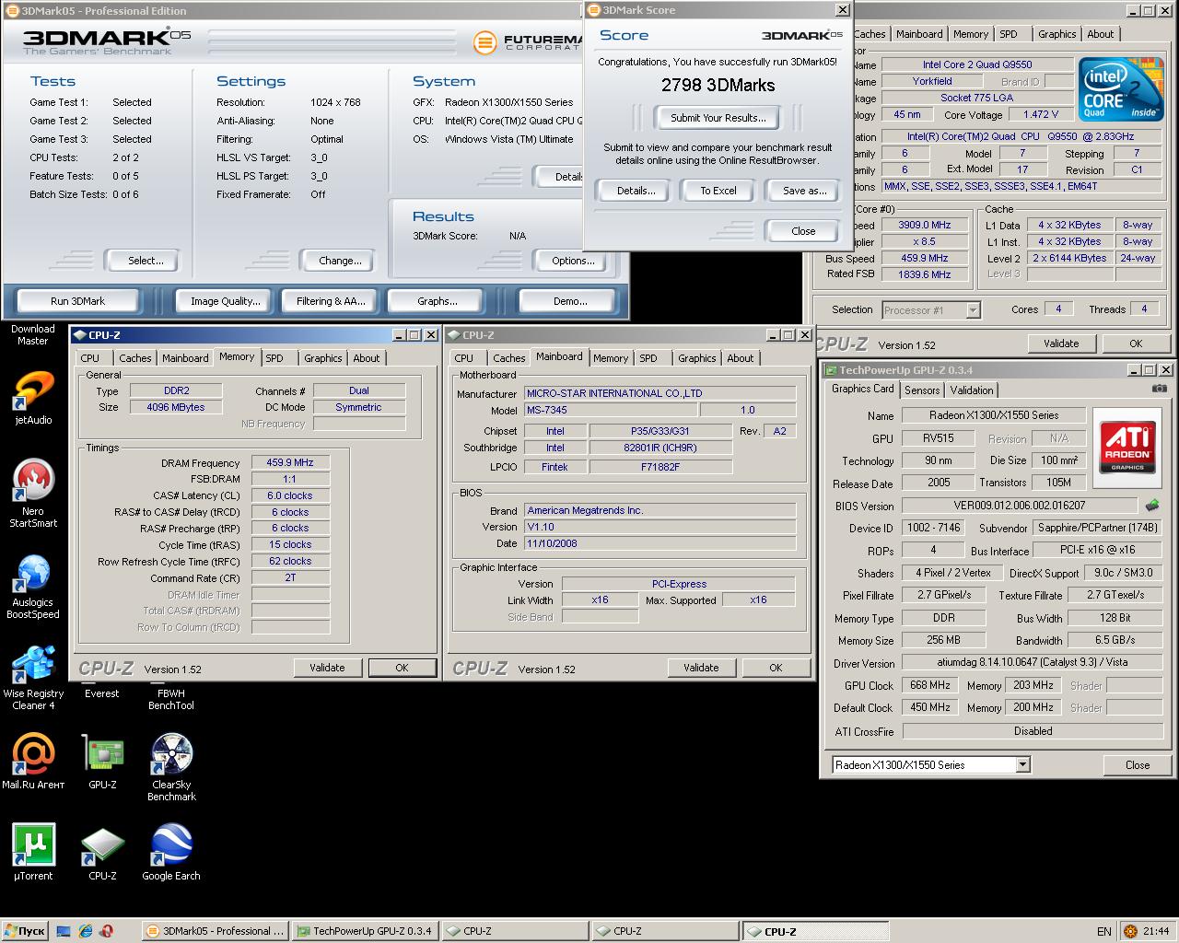Click the Intel Core 2 Quad logo
This screenshot has height=943, width=1179.
pyautogui.click(x=1120, y=89)
